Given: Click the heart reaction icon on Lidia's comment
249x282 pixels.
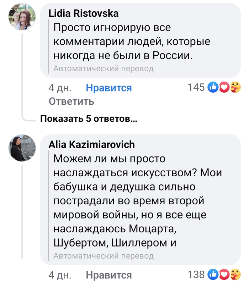Looking at the screenshot, I should (x=224, y=87).
